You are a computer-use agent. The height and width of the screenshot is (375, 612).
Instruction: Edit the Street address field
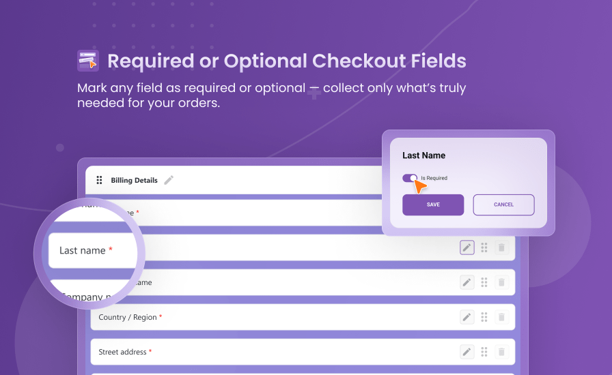pyautogui.click(x=467, y=352)
